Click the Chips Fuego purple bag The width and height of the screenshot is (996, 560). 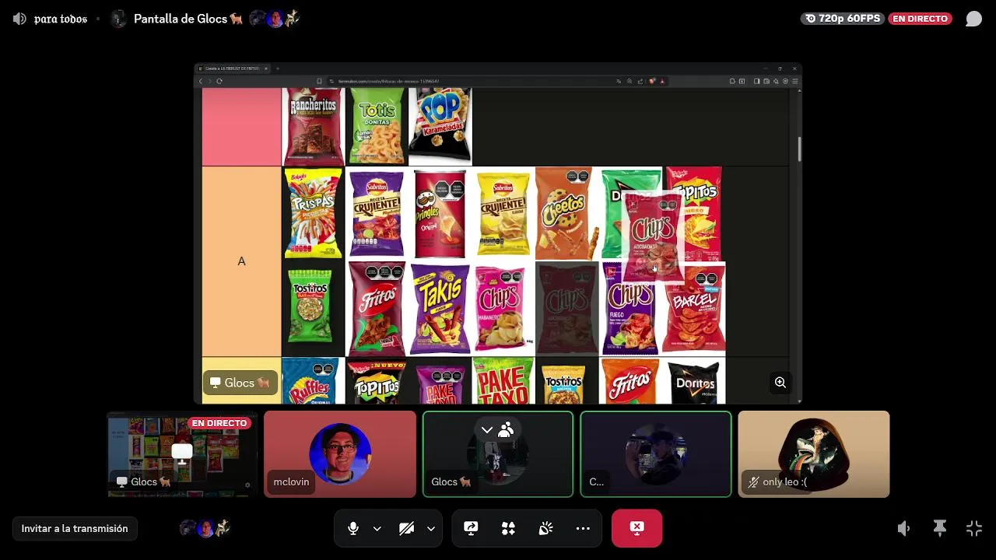click(x=630, y=310)
